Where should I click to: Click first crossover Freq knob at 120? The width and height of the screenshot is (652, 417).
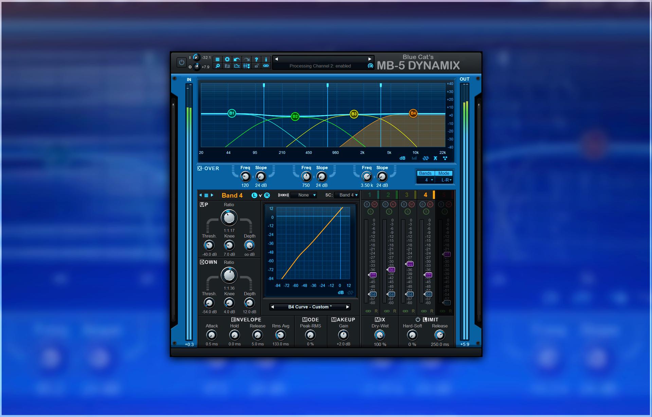pos(245,177)
